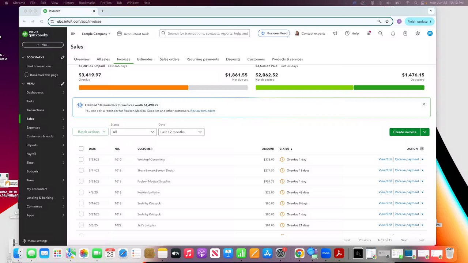Switch to the Estimates tab
The width and height of the screenshot is (468, 263).
[145, 59]
